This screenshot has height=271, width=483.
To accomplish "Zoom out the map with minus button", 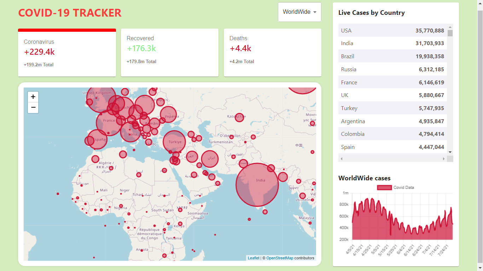I will tap(33, 108).
